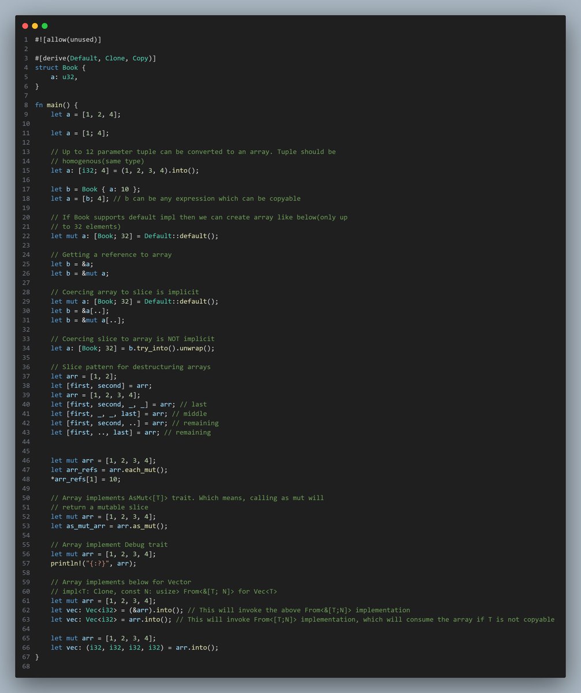Image resolution: width=581 pixels, height=693 pixels.
Task: Click 'let vec: (i32, i32, i32, i32) = arr.into();' line
Action: pos(135,647)
